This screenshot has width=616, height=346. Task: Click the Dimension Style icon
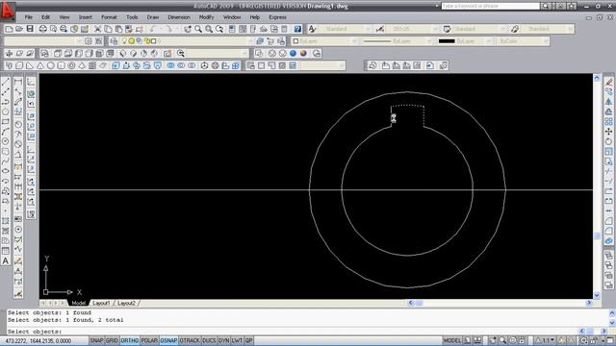pos(380,29)
